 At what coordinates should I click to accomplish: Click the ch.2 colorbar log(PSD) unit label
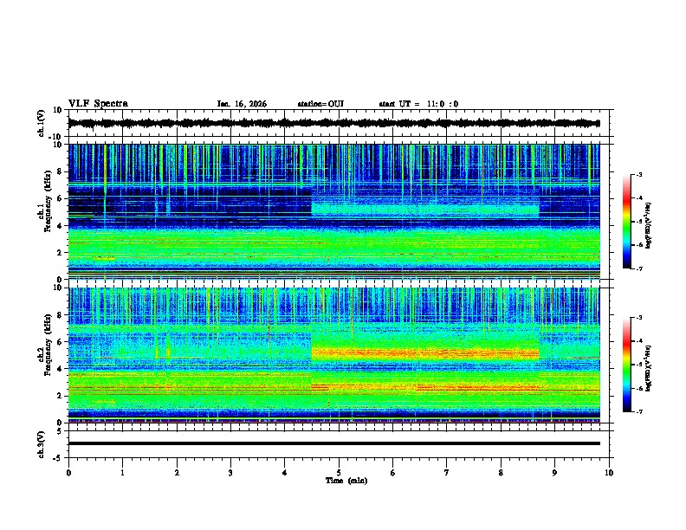tap(649, 368)
